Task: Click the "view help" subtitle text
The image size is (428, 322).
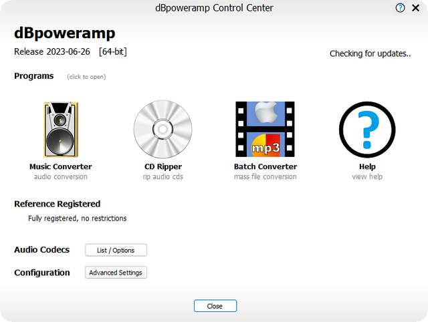Action: (367, 177)
